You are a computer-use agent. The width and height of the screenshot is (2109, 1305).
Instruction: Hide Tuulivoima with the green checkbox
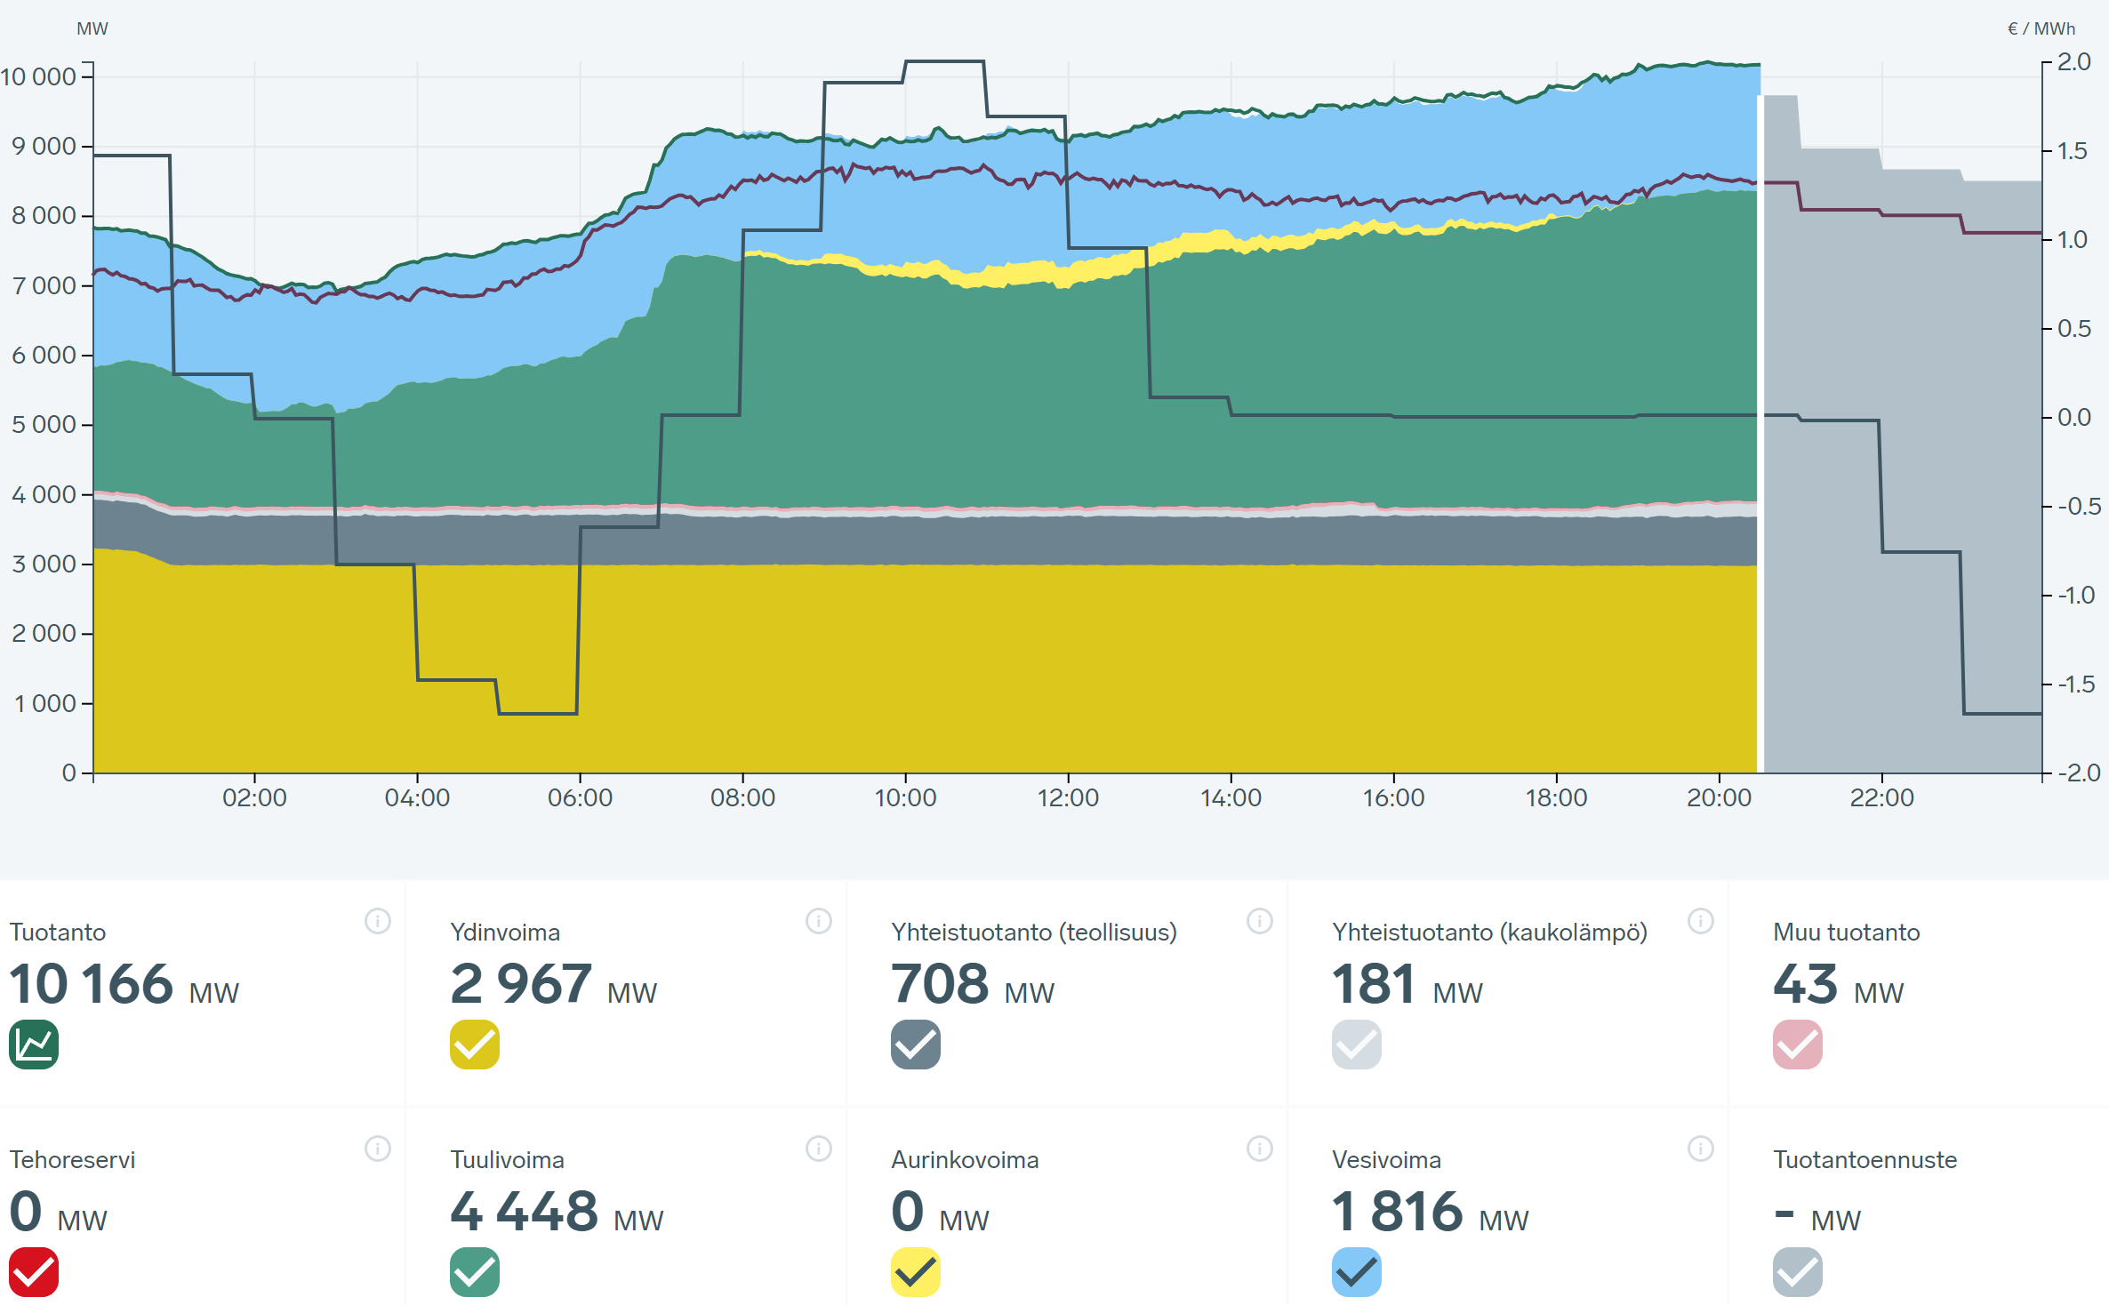475,1272
